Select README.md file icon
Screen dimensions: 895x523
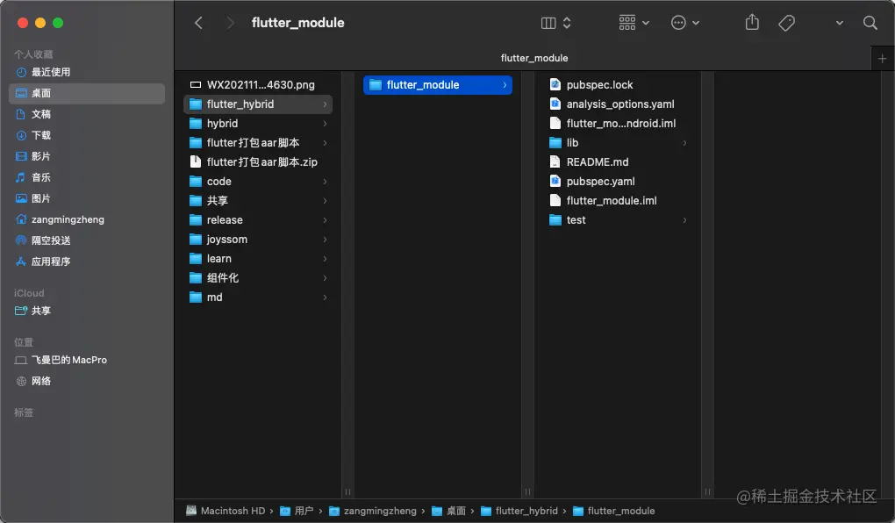coord(555,162)
